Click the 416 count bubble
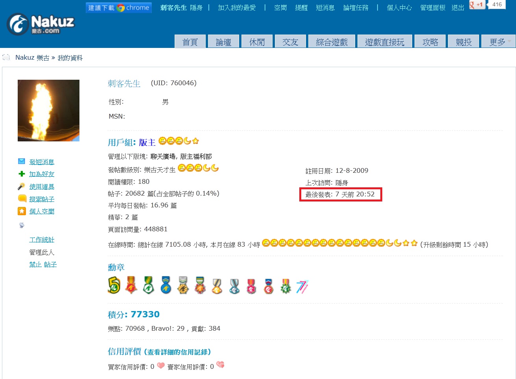Image resolution: width=516 pixels, height=379 pixels. point(497,4)
